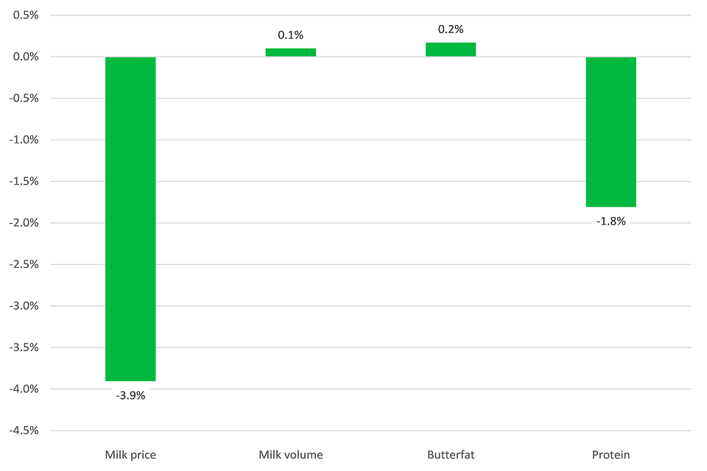The width and height of the screenshot is (707, 471).
Task: Select the -1.8% data label
Action: pyautogui.click(x=611, y=222)
